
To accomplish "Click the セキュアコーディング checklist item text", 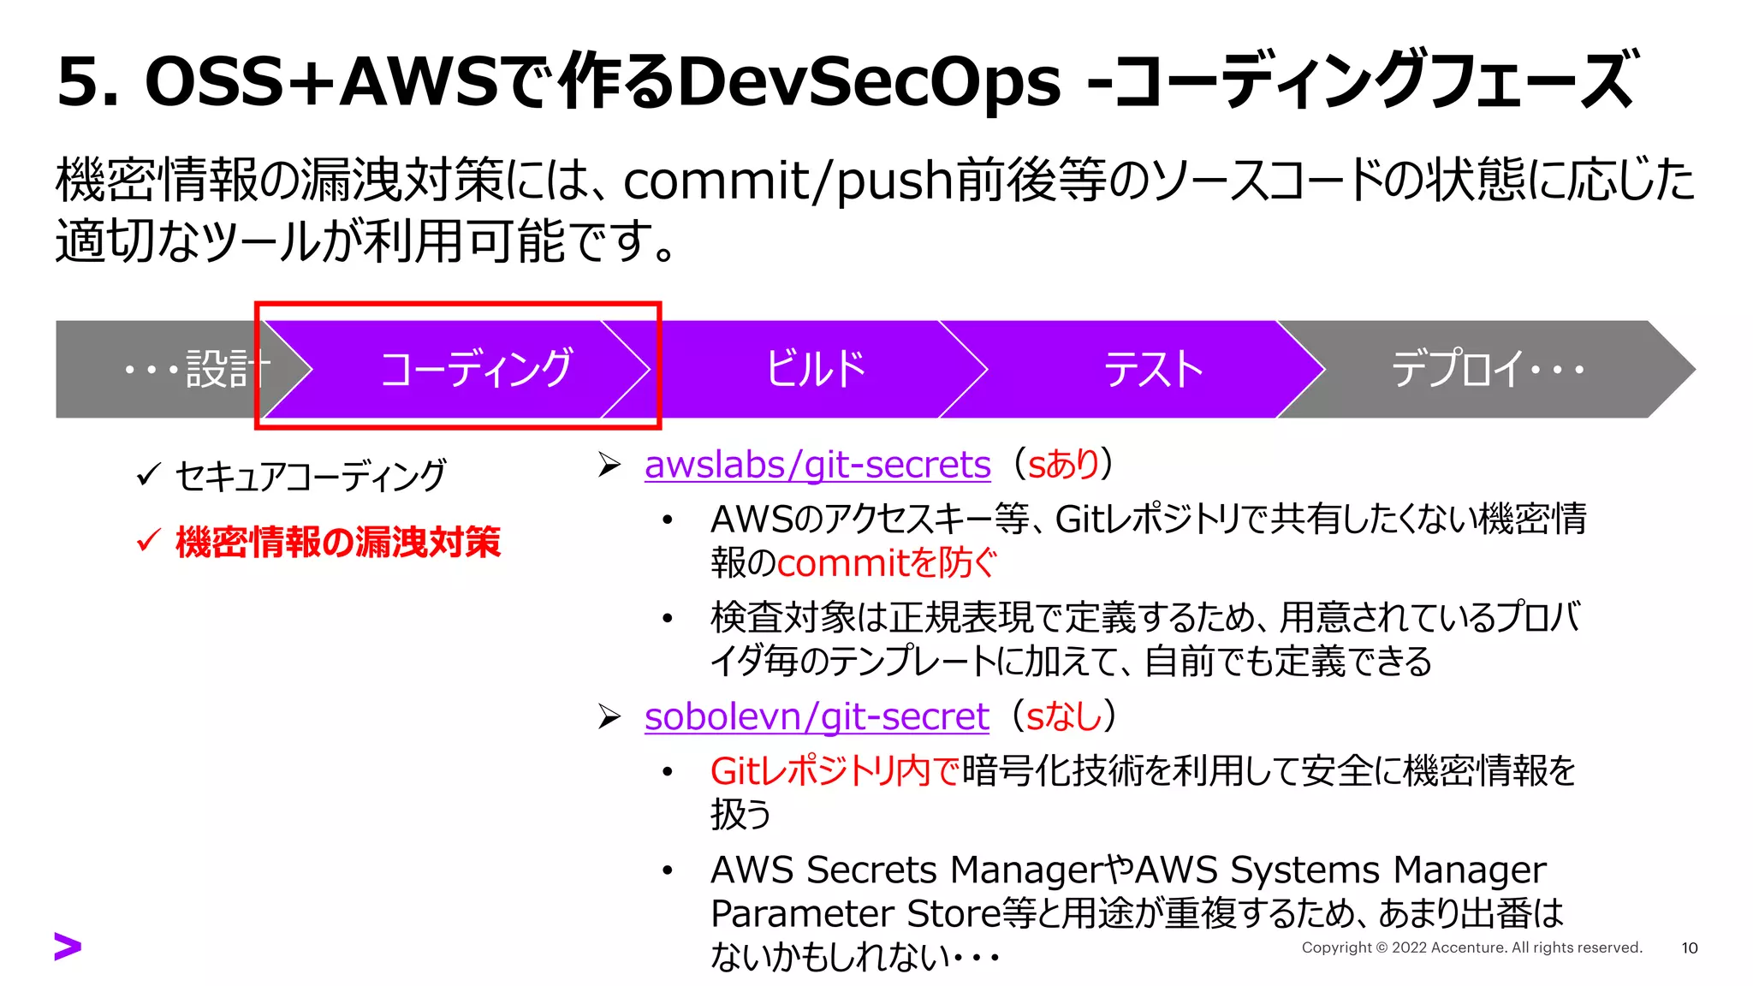I will (310, 476).
